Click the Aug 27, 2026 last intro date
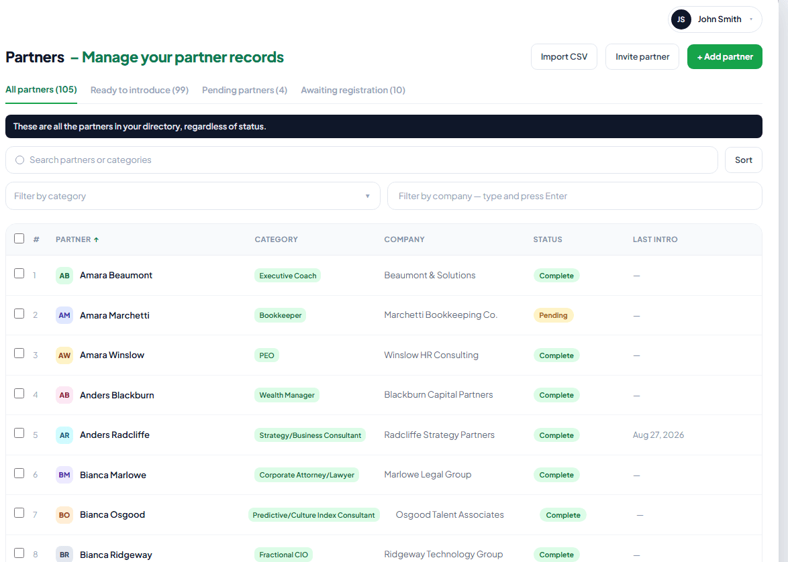The image size is (788, 562). point(658,435)
